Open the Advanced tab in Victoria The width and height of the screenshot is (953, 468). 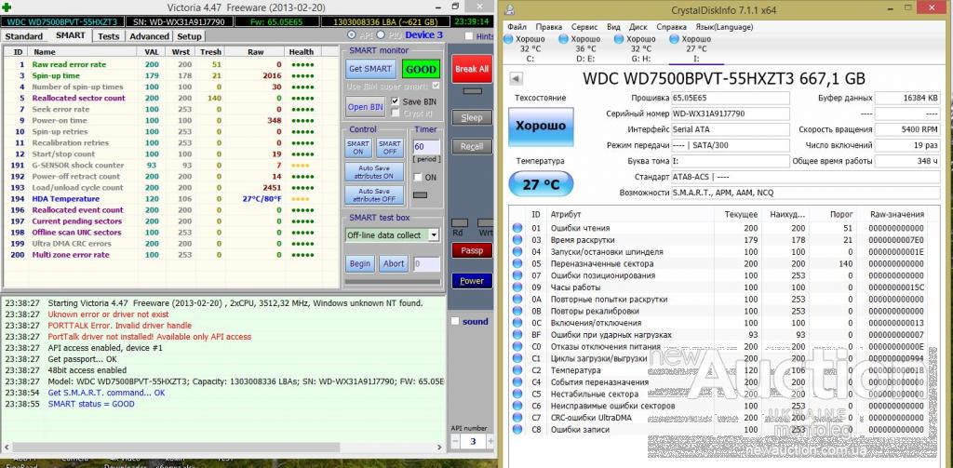coord(150,36)
